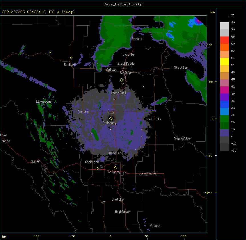
Task: Click the yellow diamond marker south of RedDeer
Action: [122, 80]
